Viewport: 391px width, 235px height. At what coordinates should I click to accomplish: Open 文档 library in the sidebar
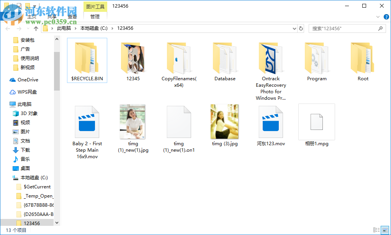[21, 141]
